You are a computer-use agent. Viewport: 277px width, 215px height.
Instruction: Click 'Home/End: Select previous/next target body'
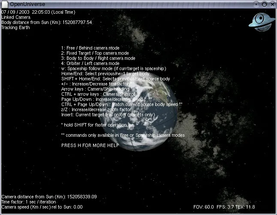point(105,74)
